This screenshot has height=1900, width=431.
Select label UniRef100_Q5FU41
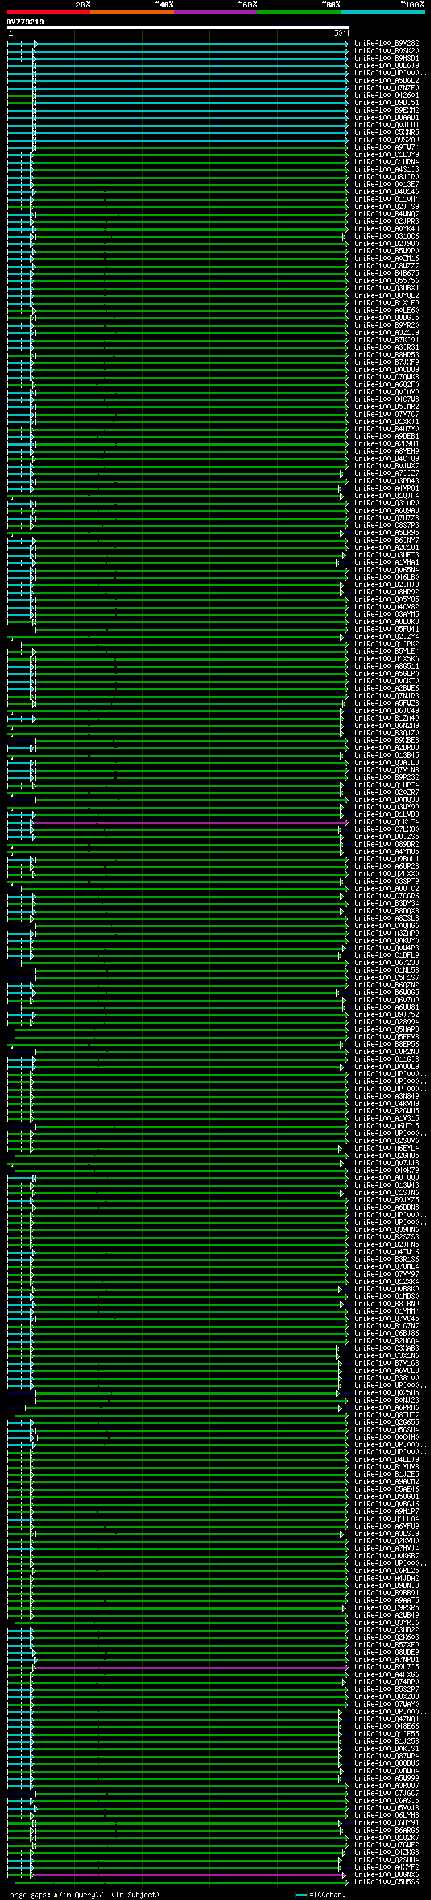pyautogui.click(x=387, y=629)
